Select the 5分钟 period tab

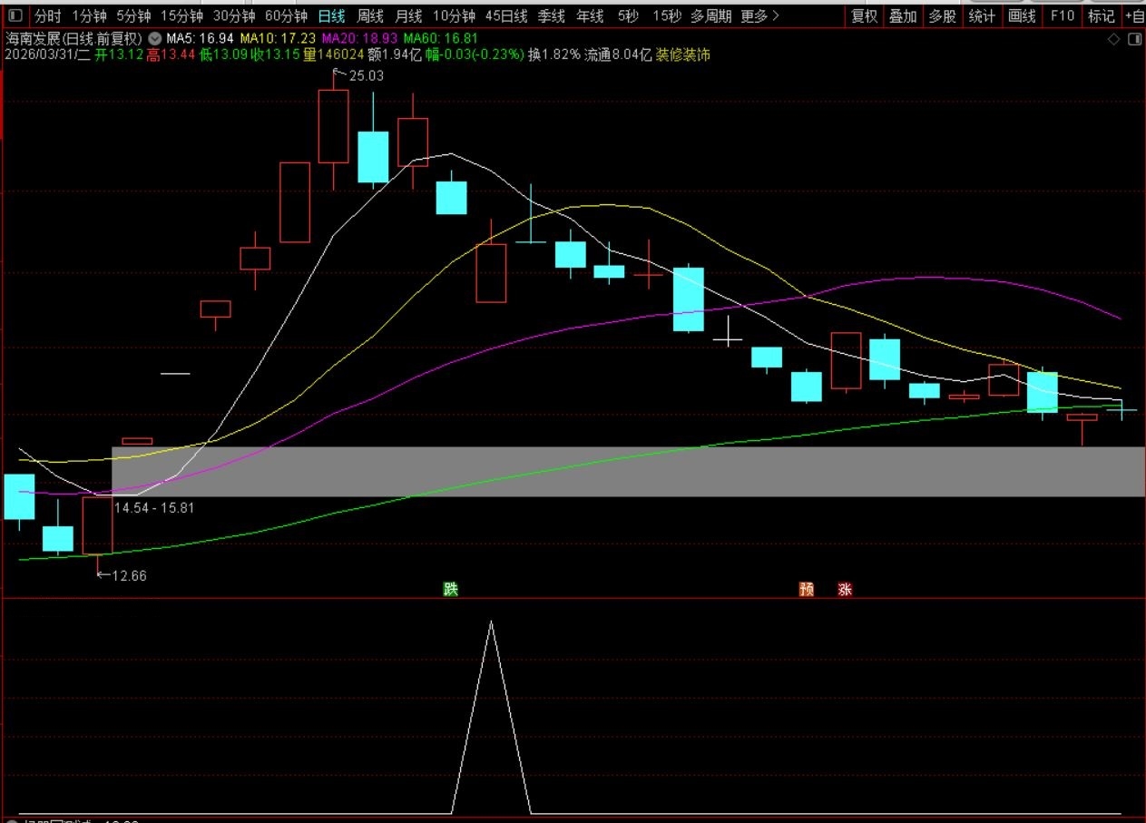coord(133,15)
